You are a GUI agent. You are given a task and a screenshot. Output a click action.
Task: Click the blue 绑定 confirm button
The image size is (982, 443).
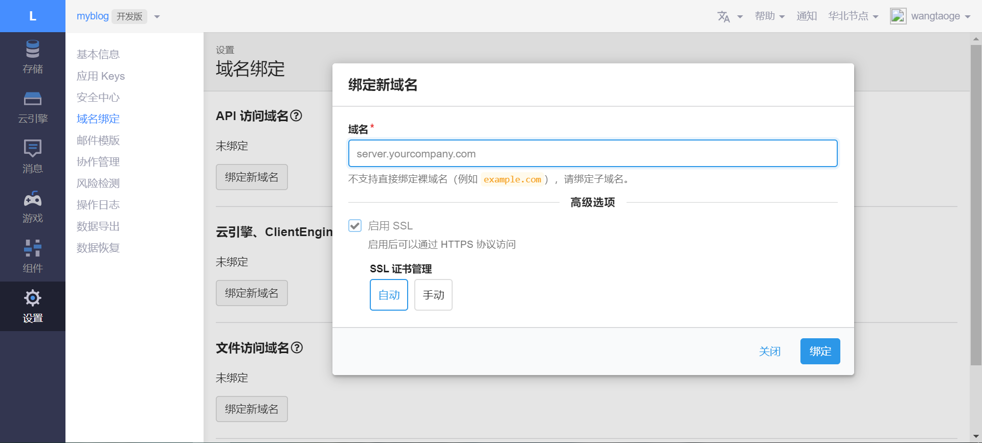[x=820, y=352]
